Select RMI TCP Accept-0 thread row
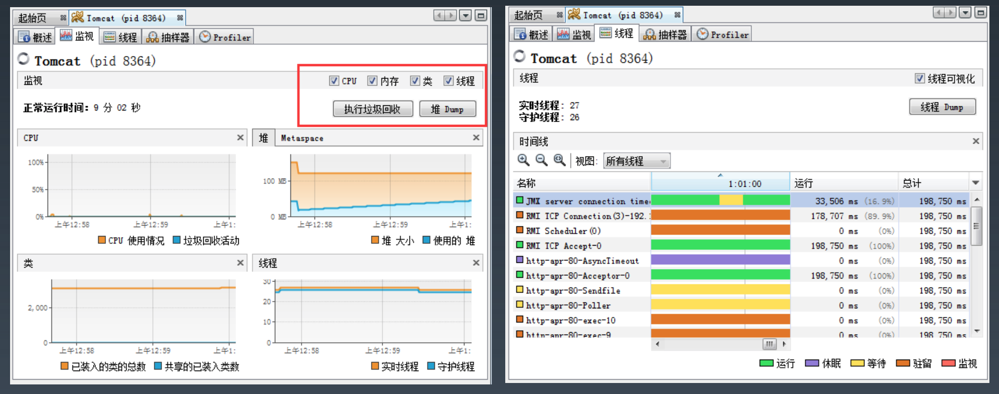The width and height of the screenshot is (999, 394). tap(741, 246)
